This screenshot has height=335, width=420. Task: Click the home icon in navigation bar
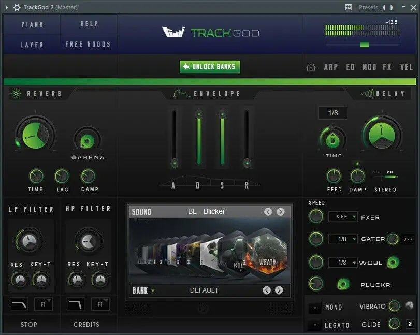coord(311,67)
